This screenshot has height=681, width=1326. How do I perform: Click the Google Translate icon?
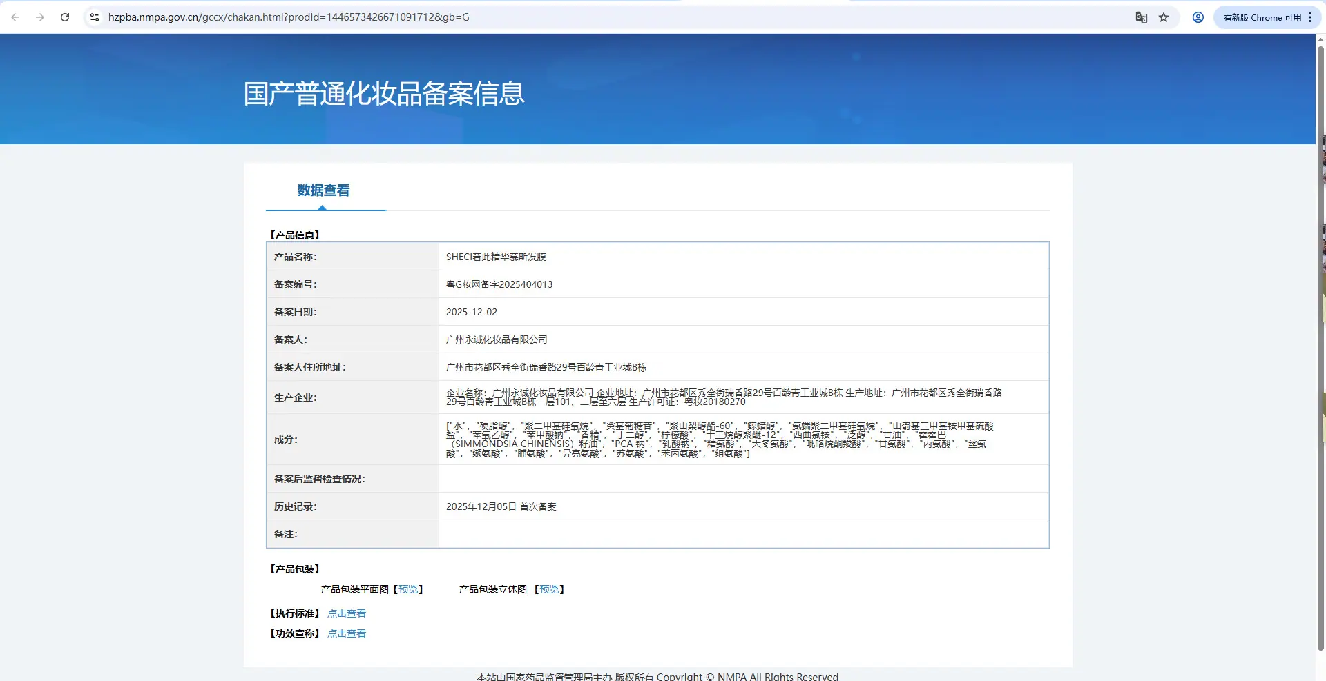pos(1142,17)
